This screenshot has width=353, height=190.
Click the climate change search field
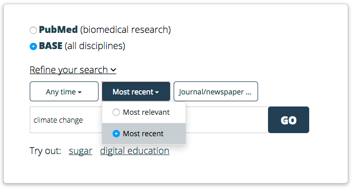[149, 120]
